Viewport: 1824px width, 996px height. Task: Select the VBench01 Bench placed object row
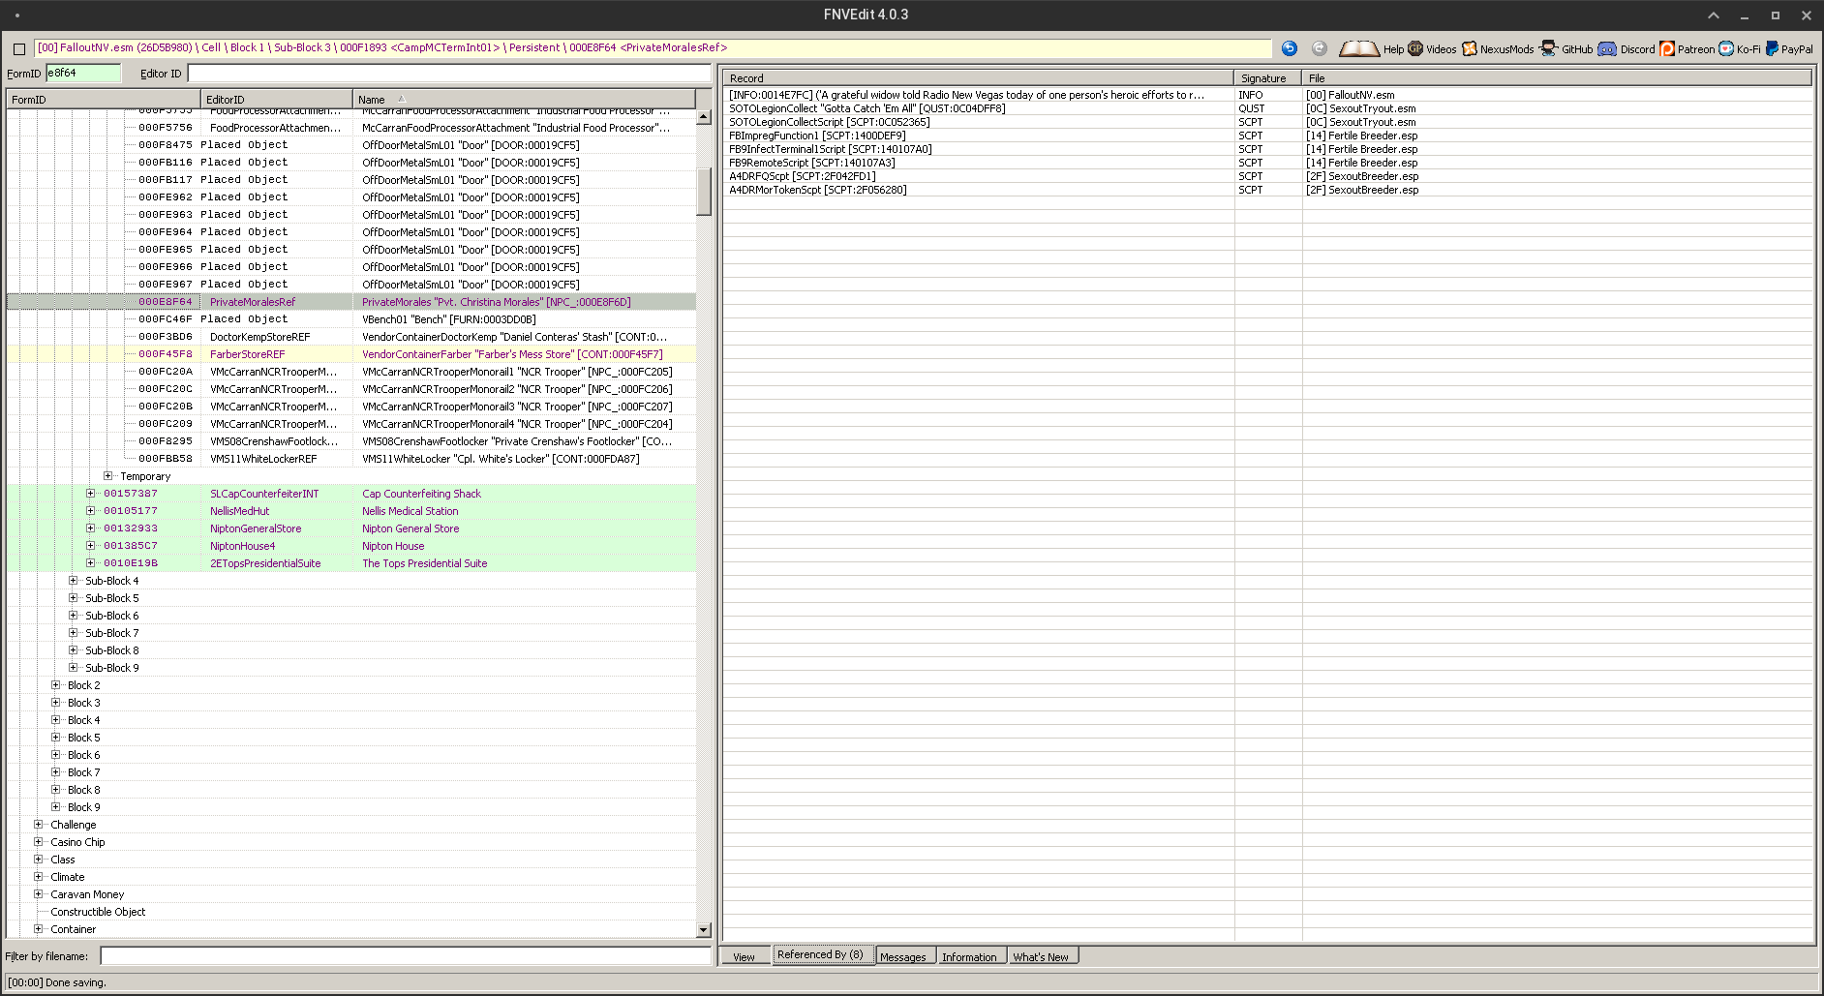pos(351,319)
